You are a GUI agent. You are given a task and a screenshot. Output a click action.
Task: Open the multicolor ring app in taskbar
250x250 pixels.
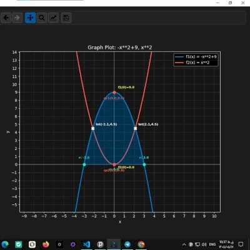pos(32,244)
